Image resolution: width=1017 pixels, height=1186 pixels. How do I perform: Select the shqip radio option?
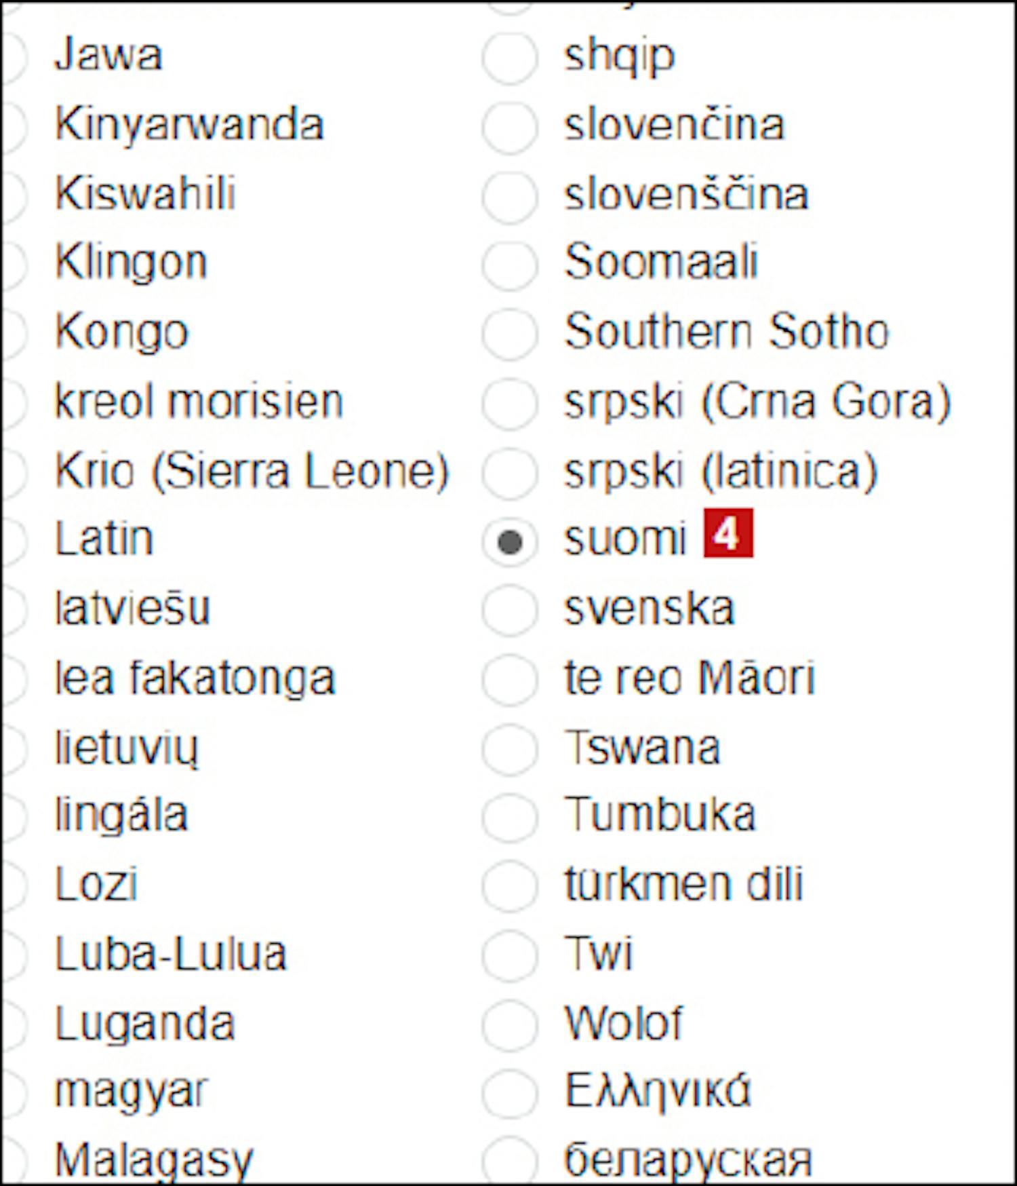[510, 57]
